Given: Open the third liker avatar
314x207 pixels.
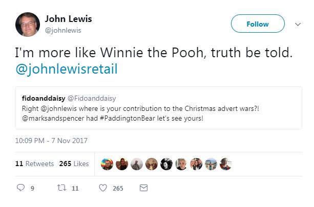Looking at the screenshot, I should 137,164.
